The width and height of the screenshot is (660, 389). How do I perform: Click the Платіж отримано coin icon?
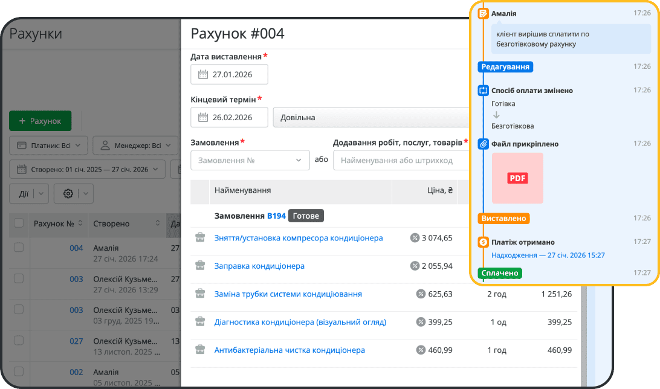click(x=483, y=242)
